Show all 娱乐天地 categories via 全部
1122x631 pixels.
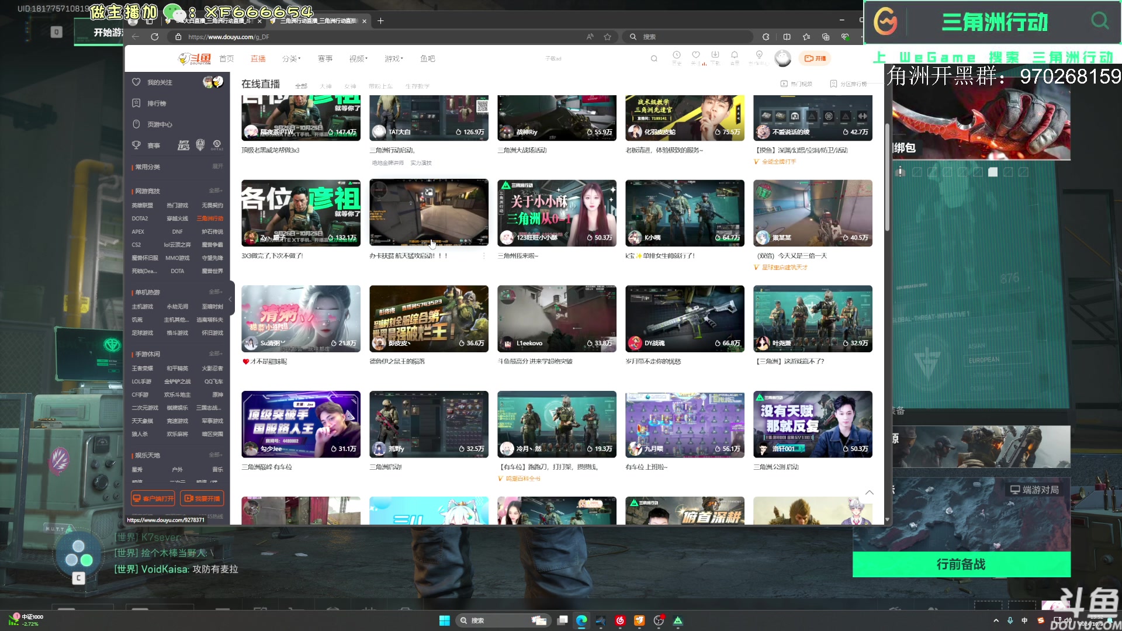216,455
